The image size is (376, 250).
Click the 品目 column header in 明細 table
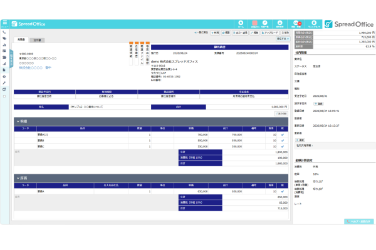[82, 129]
